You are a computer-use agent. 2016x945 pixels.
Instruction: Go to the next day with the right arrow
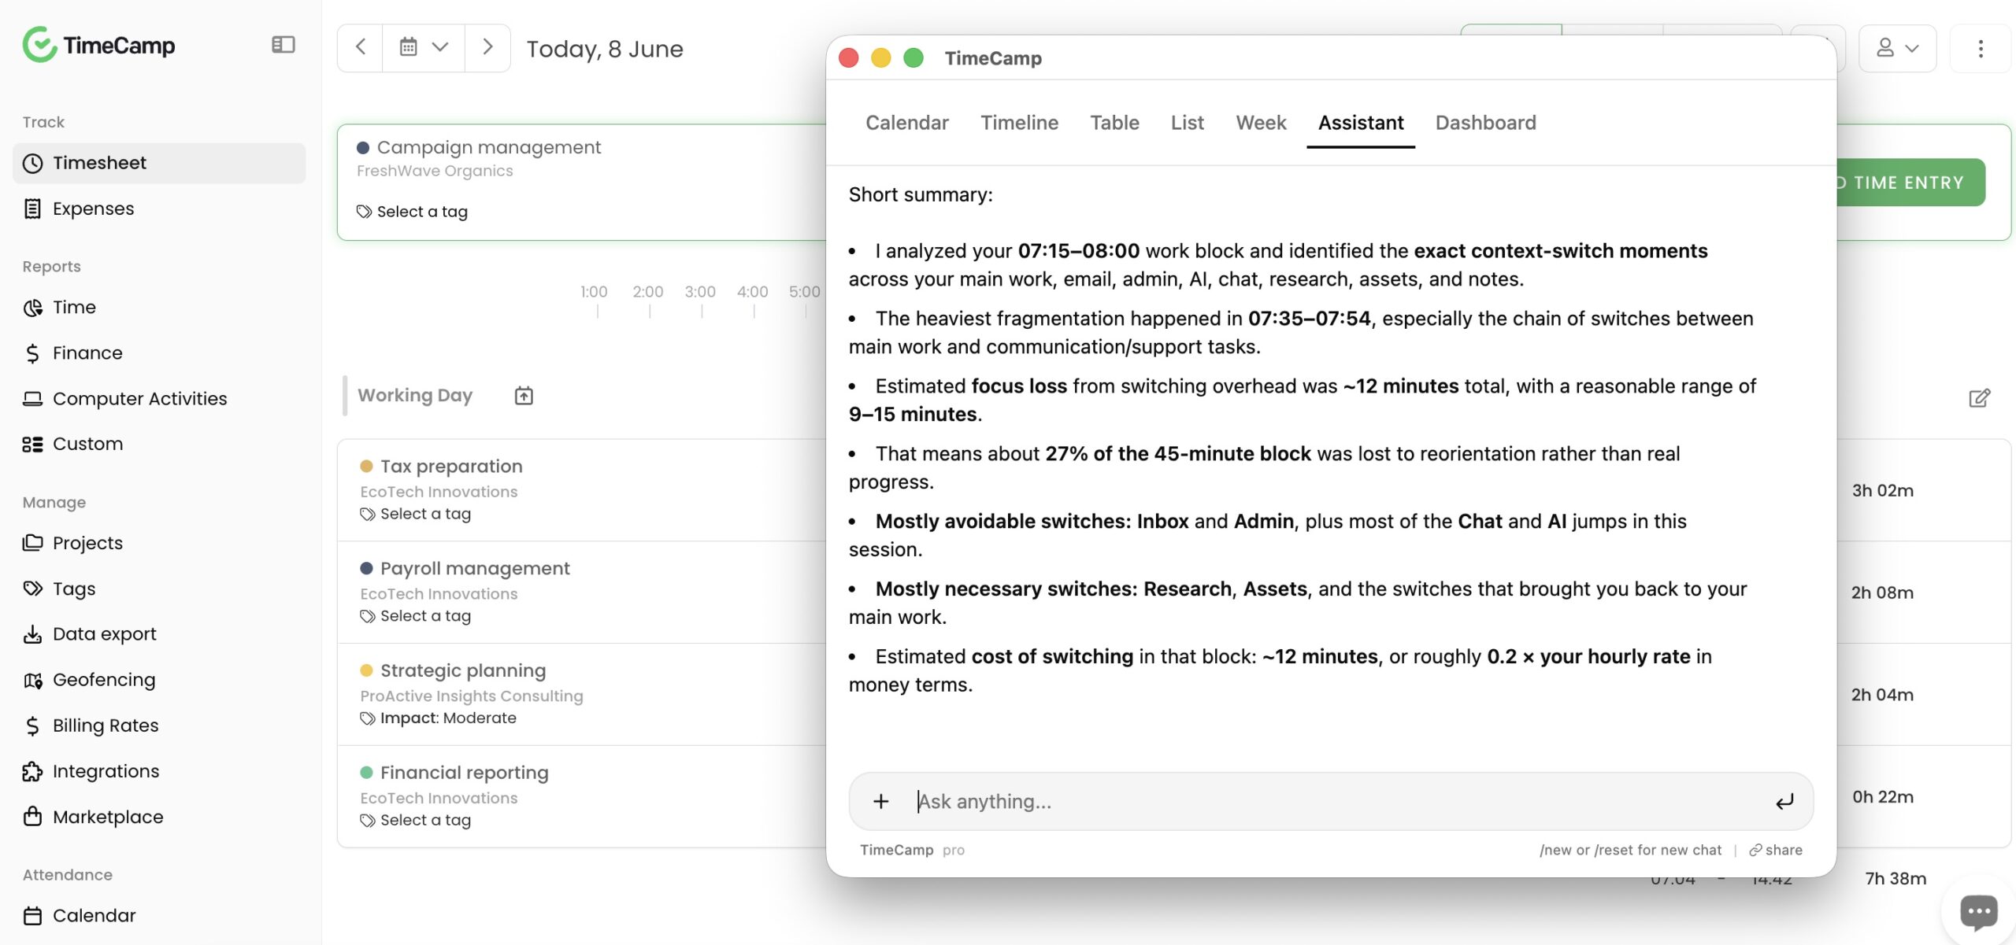pyautogui.click(x=487, y=47)
